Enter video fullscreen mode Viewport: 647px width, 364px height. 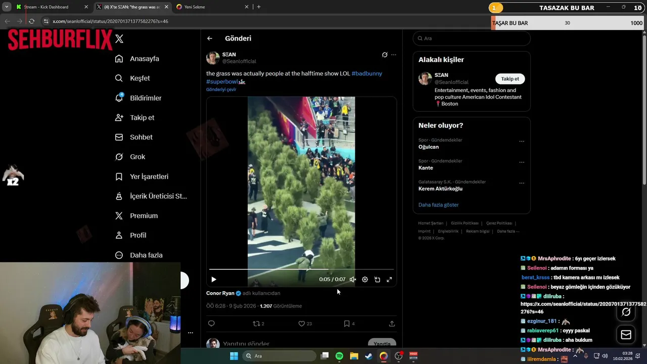(389, 280)
